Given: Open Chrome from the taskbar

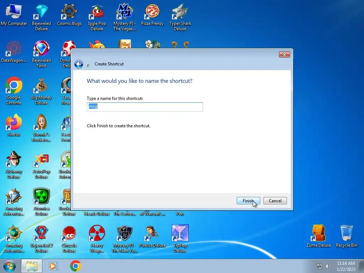Looking at the screenshot, I should click(x=75, y=266).
